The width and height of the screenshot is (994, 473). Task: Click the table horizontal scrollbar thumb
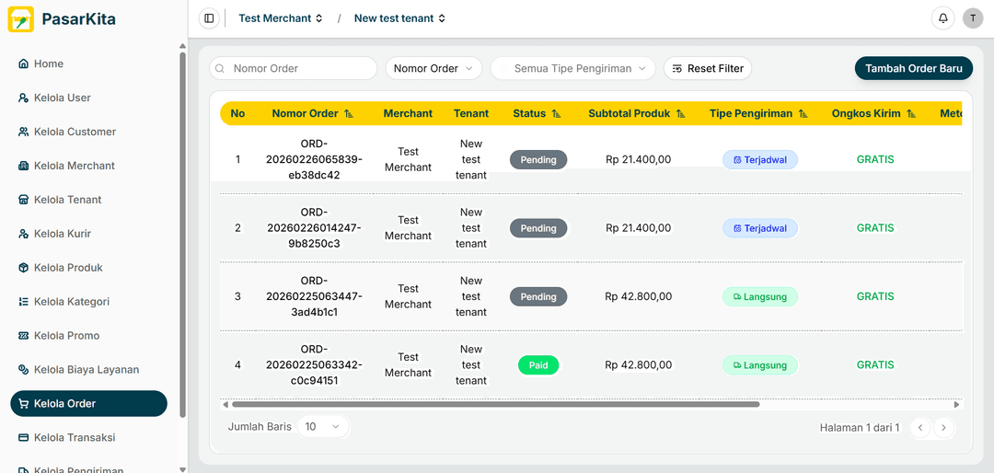496,404
